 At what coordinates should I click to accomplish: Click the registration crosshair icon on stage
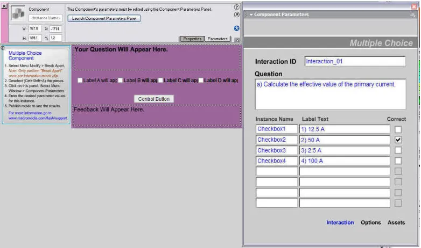coord(2,48)
